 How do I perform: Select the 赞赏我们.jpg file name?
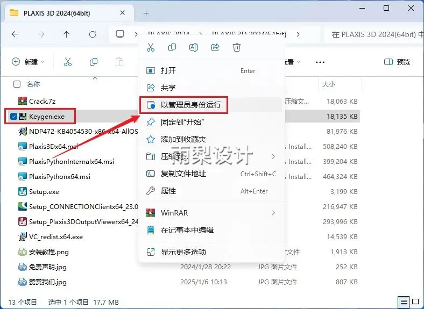(x=47, y=282)
